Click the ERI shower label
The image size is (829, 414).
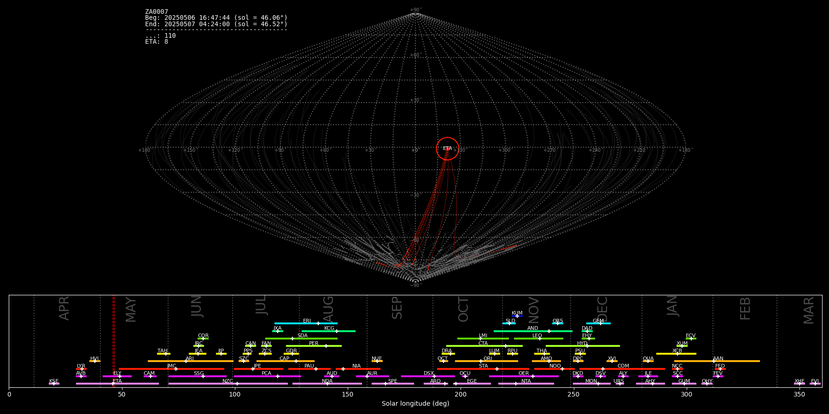(307, 321)
